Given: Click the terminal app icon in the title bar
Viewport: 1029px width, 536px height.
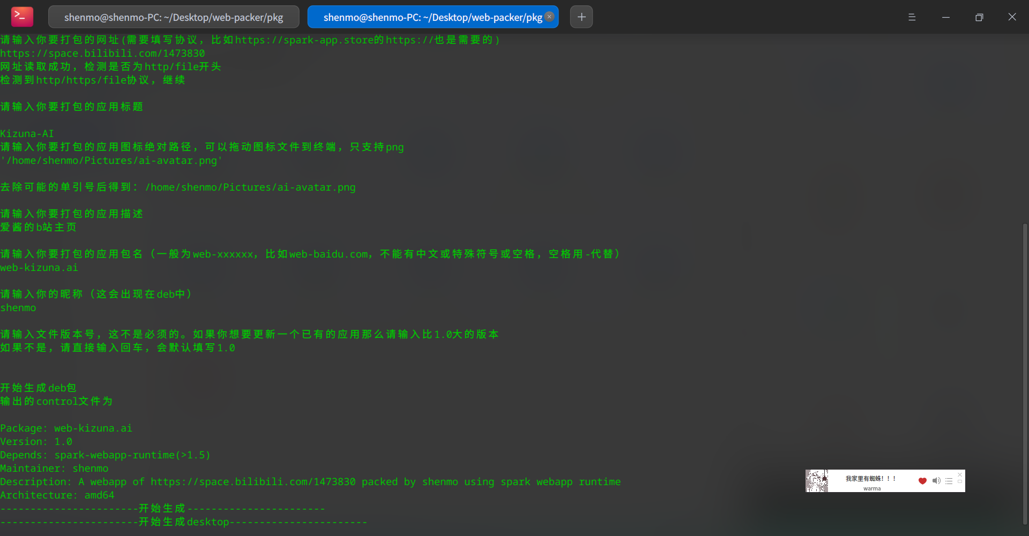Looking at the screenshot, I should click(x=22, y=17).
